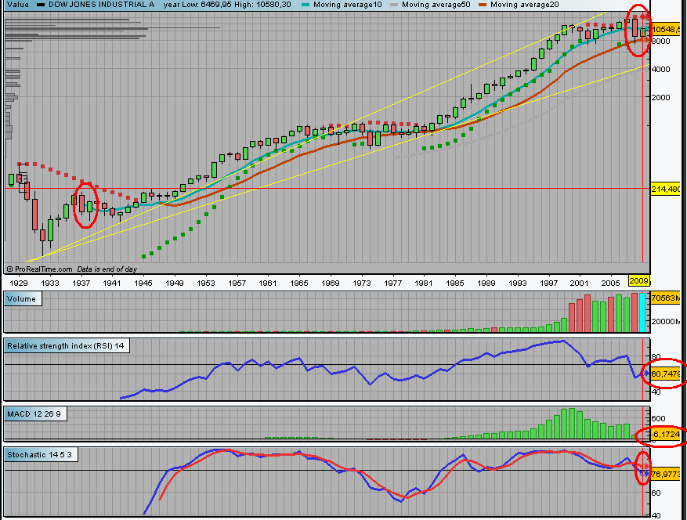
Task: Open the Stochastic 14 5 3 label
Action: tap(41, 455)
